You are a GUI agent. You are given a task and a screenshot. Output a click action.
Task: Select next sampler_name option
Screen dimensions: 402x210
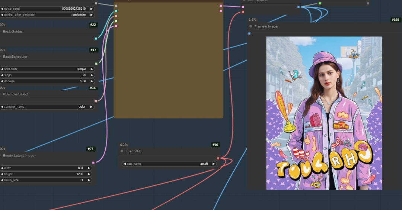tap(92, 107)
